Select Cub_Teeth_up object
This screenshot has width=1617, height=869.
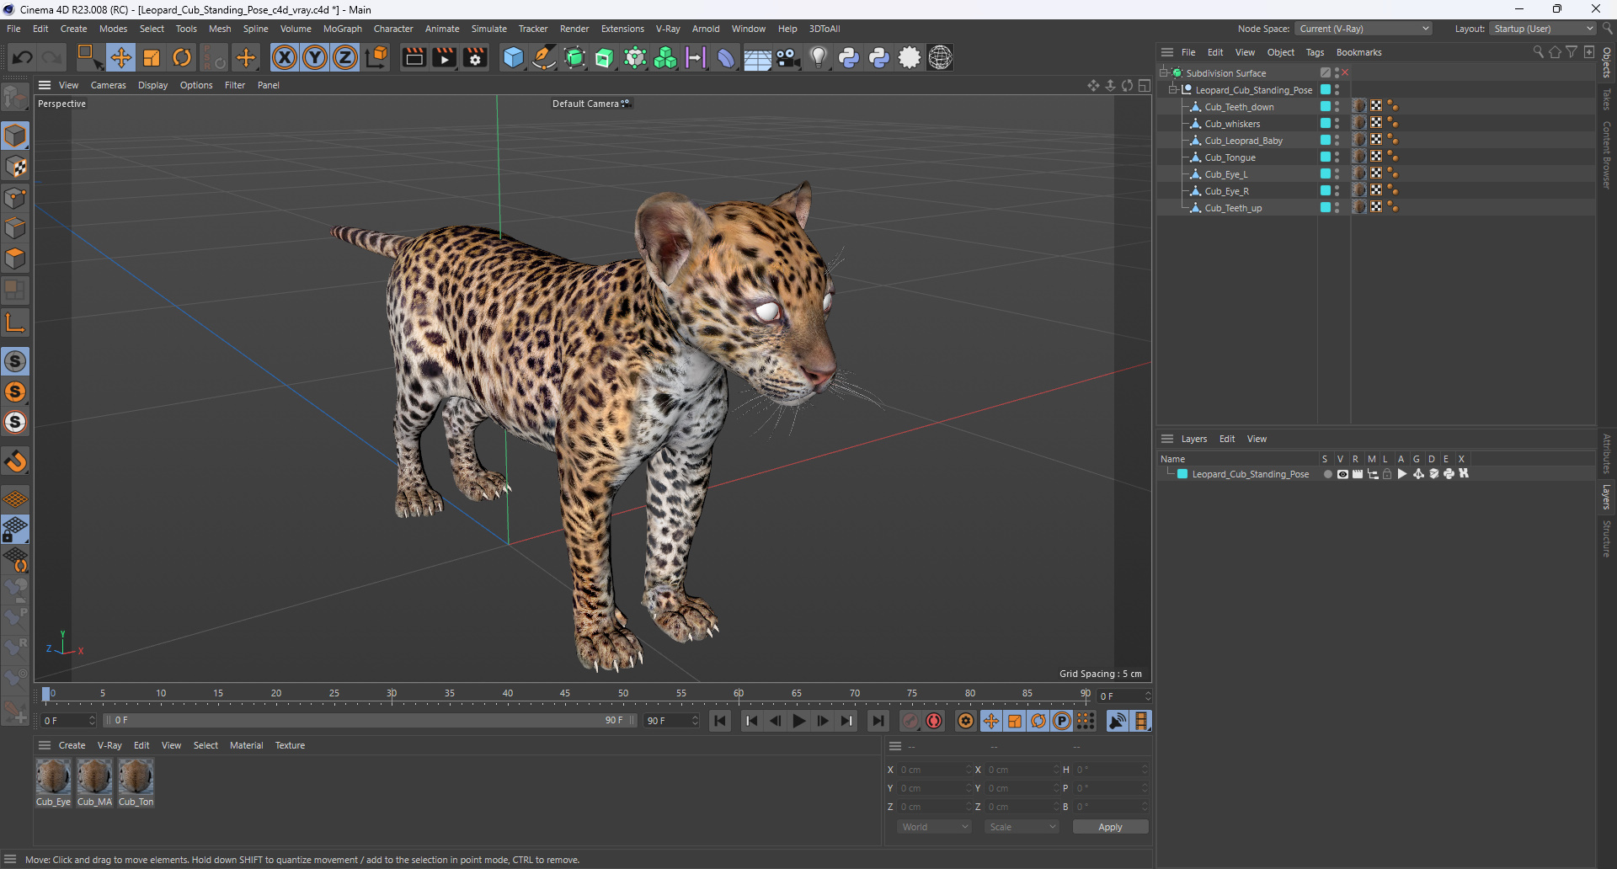1233,208
